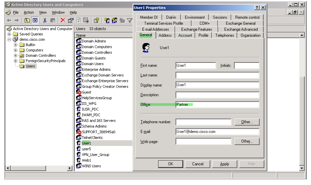The image size is (311, 185).
Task: Switch to the Account tab
Action: click(185, 35)
